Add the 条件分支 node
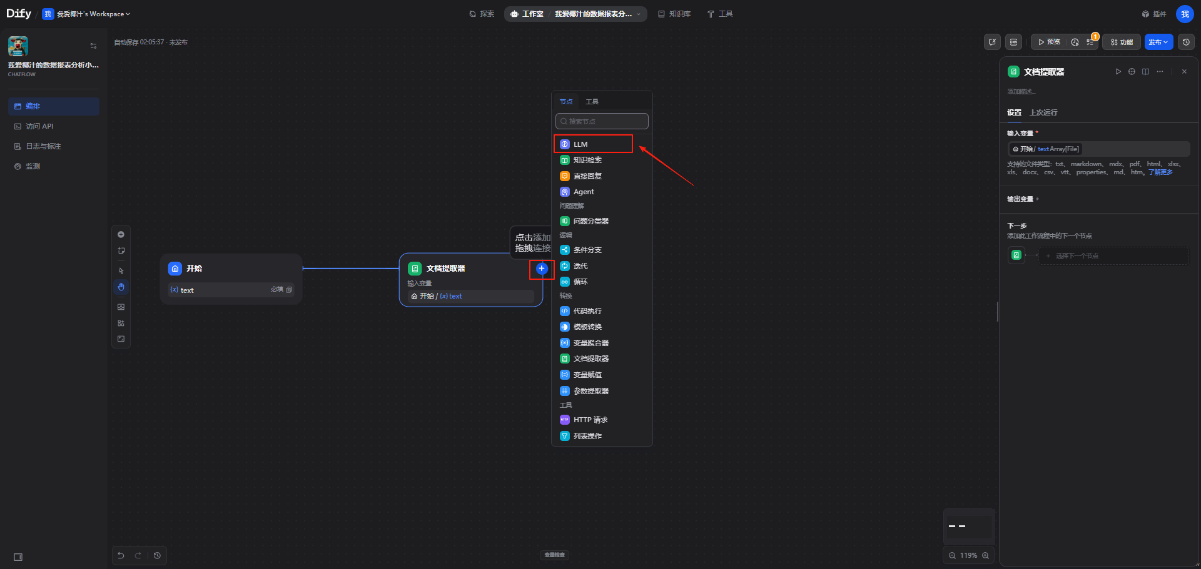This screenshot has width=1201, height=569. coord(602,250)
